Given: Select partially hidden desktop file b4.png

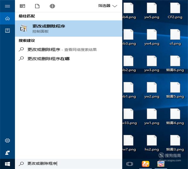Looking at the screenshot, I should click(129, 11).
